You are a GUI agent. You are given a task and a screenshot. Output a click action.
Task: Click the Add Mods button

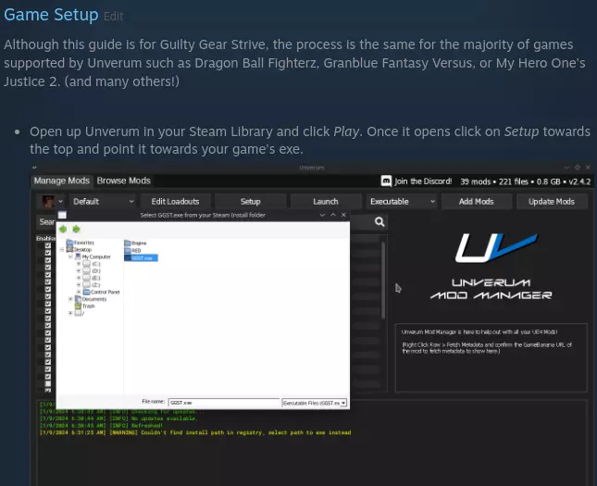476,201
